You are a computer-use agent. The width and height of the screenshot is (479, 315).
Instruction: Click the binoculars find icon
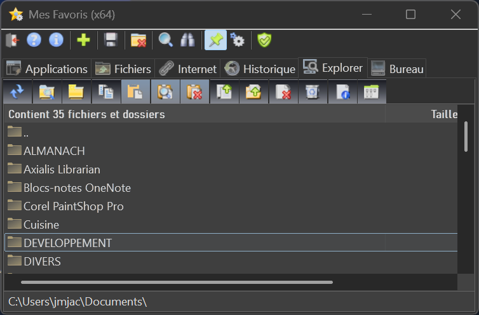pyautogui.click(x=188, y=40)
